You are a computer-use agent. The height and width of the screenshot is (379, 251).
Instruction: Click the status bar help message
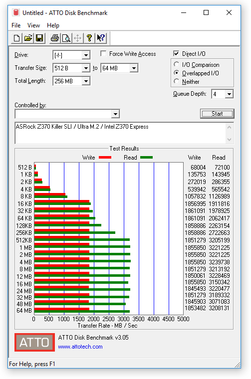pyautogui.click(x=32, y=364)
